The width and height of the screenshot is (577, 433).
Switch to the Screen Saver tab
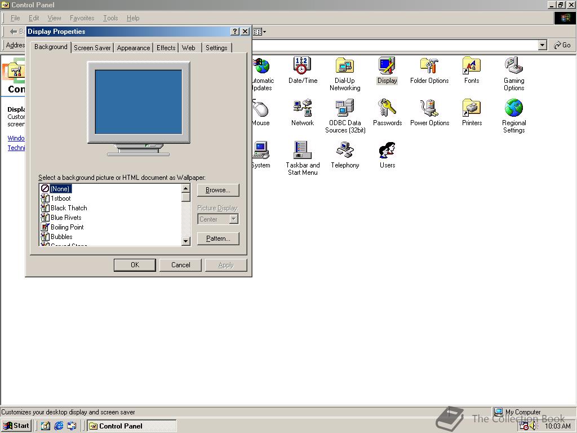pyautogui.click(x=92, y=48)
